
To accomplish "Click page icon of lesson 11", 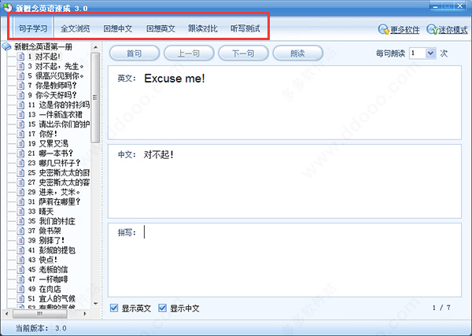I will [20, 105].
